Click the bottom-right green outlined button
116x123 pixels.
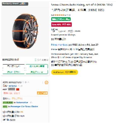pyautogui.click(x=37, y=72)
